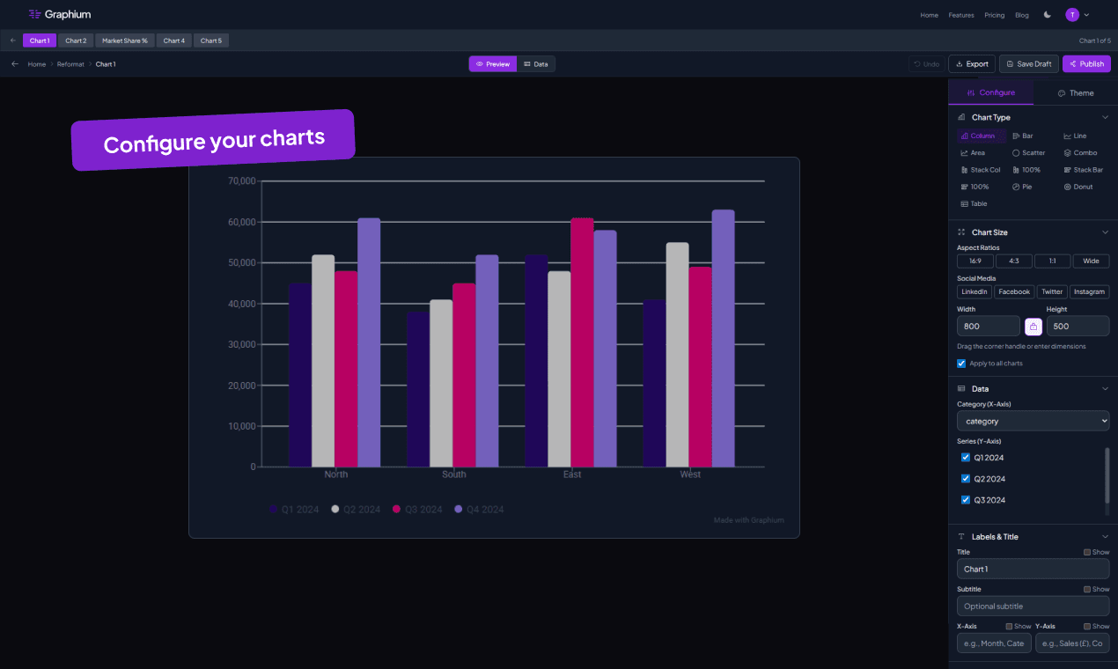1118x669 pixels.
Task: Disable the Apply to all charts checkbox
Action: pyautogui.click(x=961, y=363)
